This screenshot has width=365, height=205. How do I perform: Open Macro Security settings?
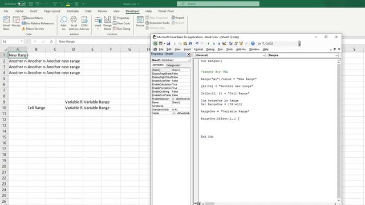click(33, 29)
